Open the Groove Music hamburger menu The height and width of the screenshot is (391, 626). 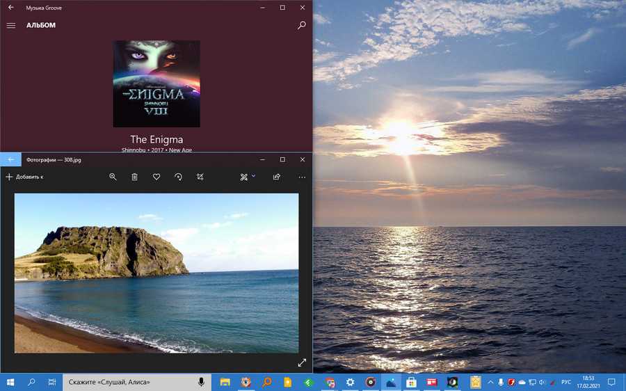11,26
